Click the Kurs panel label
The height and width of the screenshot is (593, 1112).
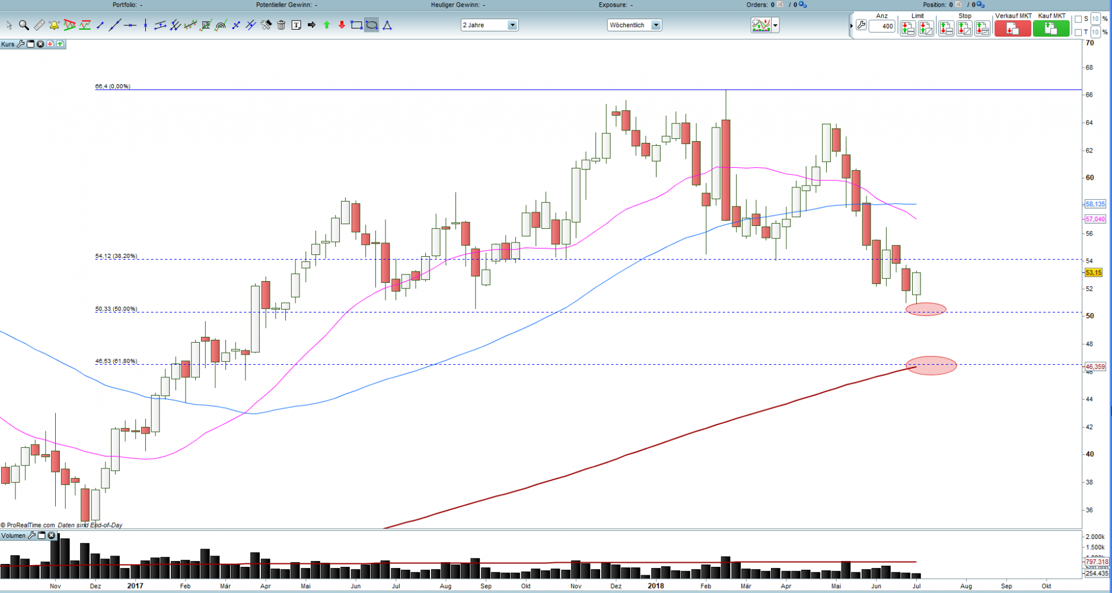[x=8, y=44]
